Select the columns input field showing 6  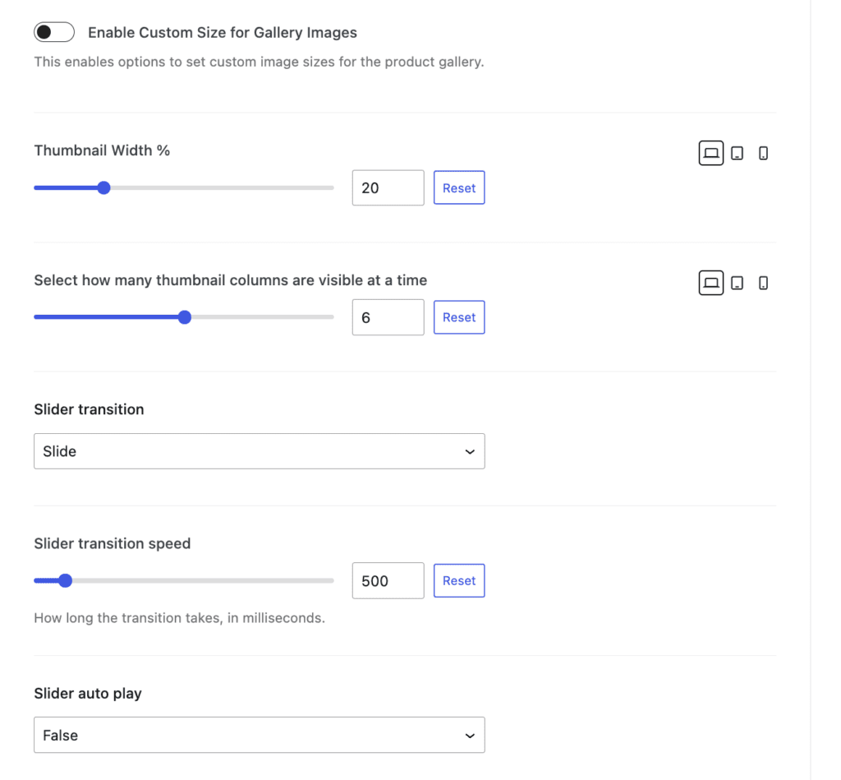(387, 317)
